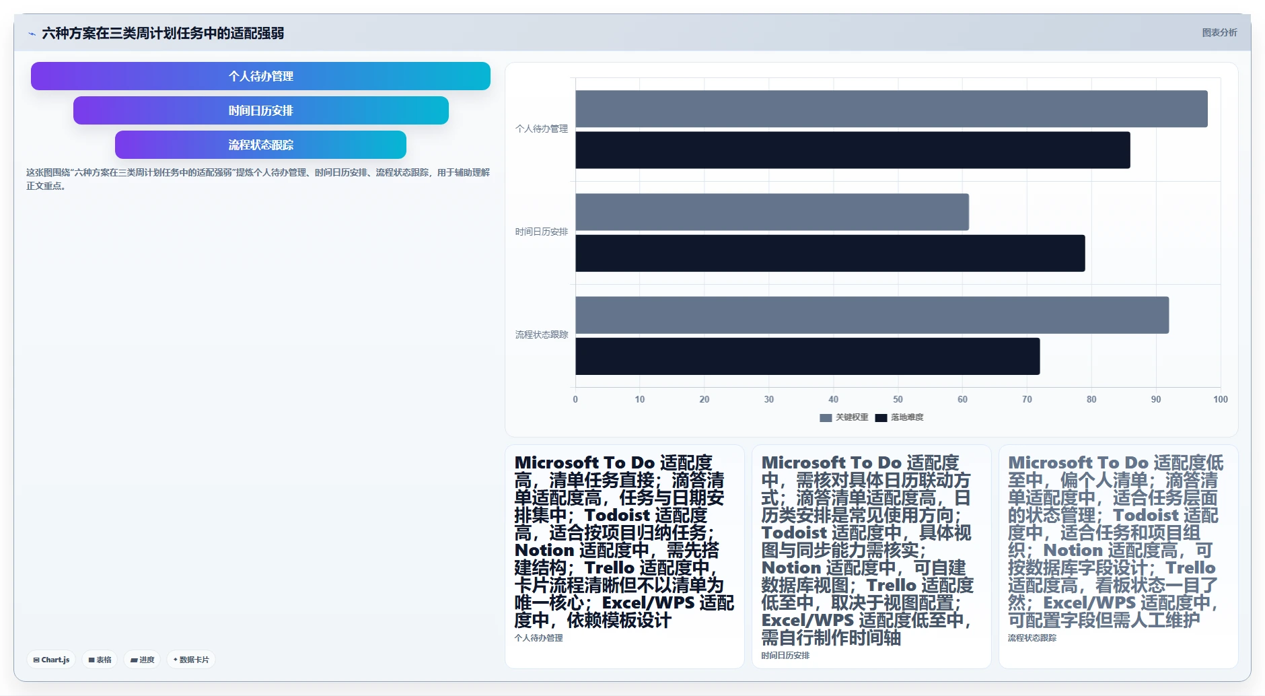This screenshot has width=1265, height=696.
Task: Click the x-axis tick value 0
Action: point(575,399)
